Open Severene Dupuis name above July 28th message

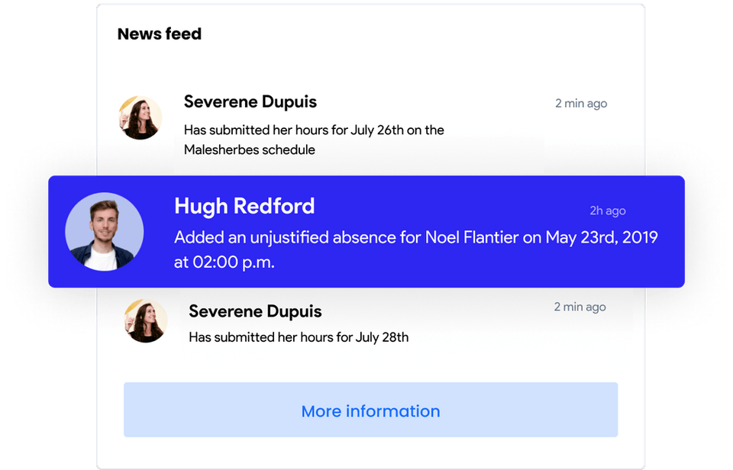click(x=255, y=311)
